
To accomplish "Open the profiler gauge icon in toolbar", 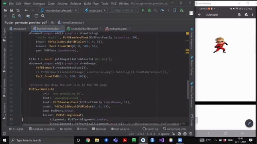I will pos(162,10).
